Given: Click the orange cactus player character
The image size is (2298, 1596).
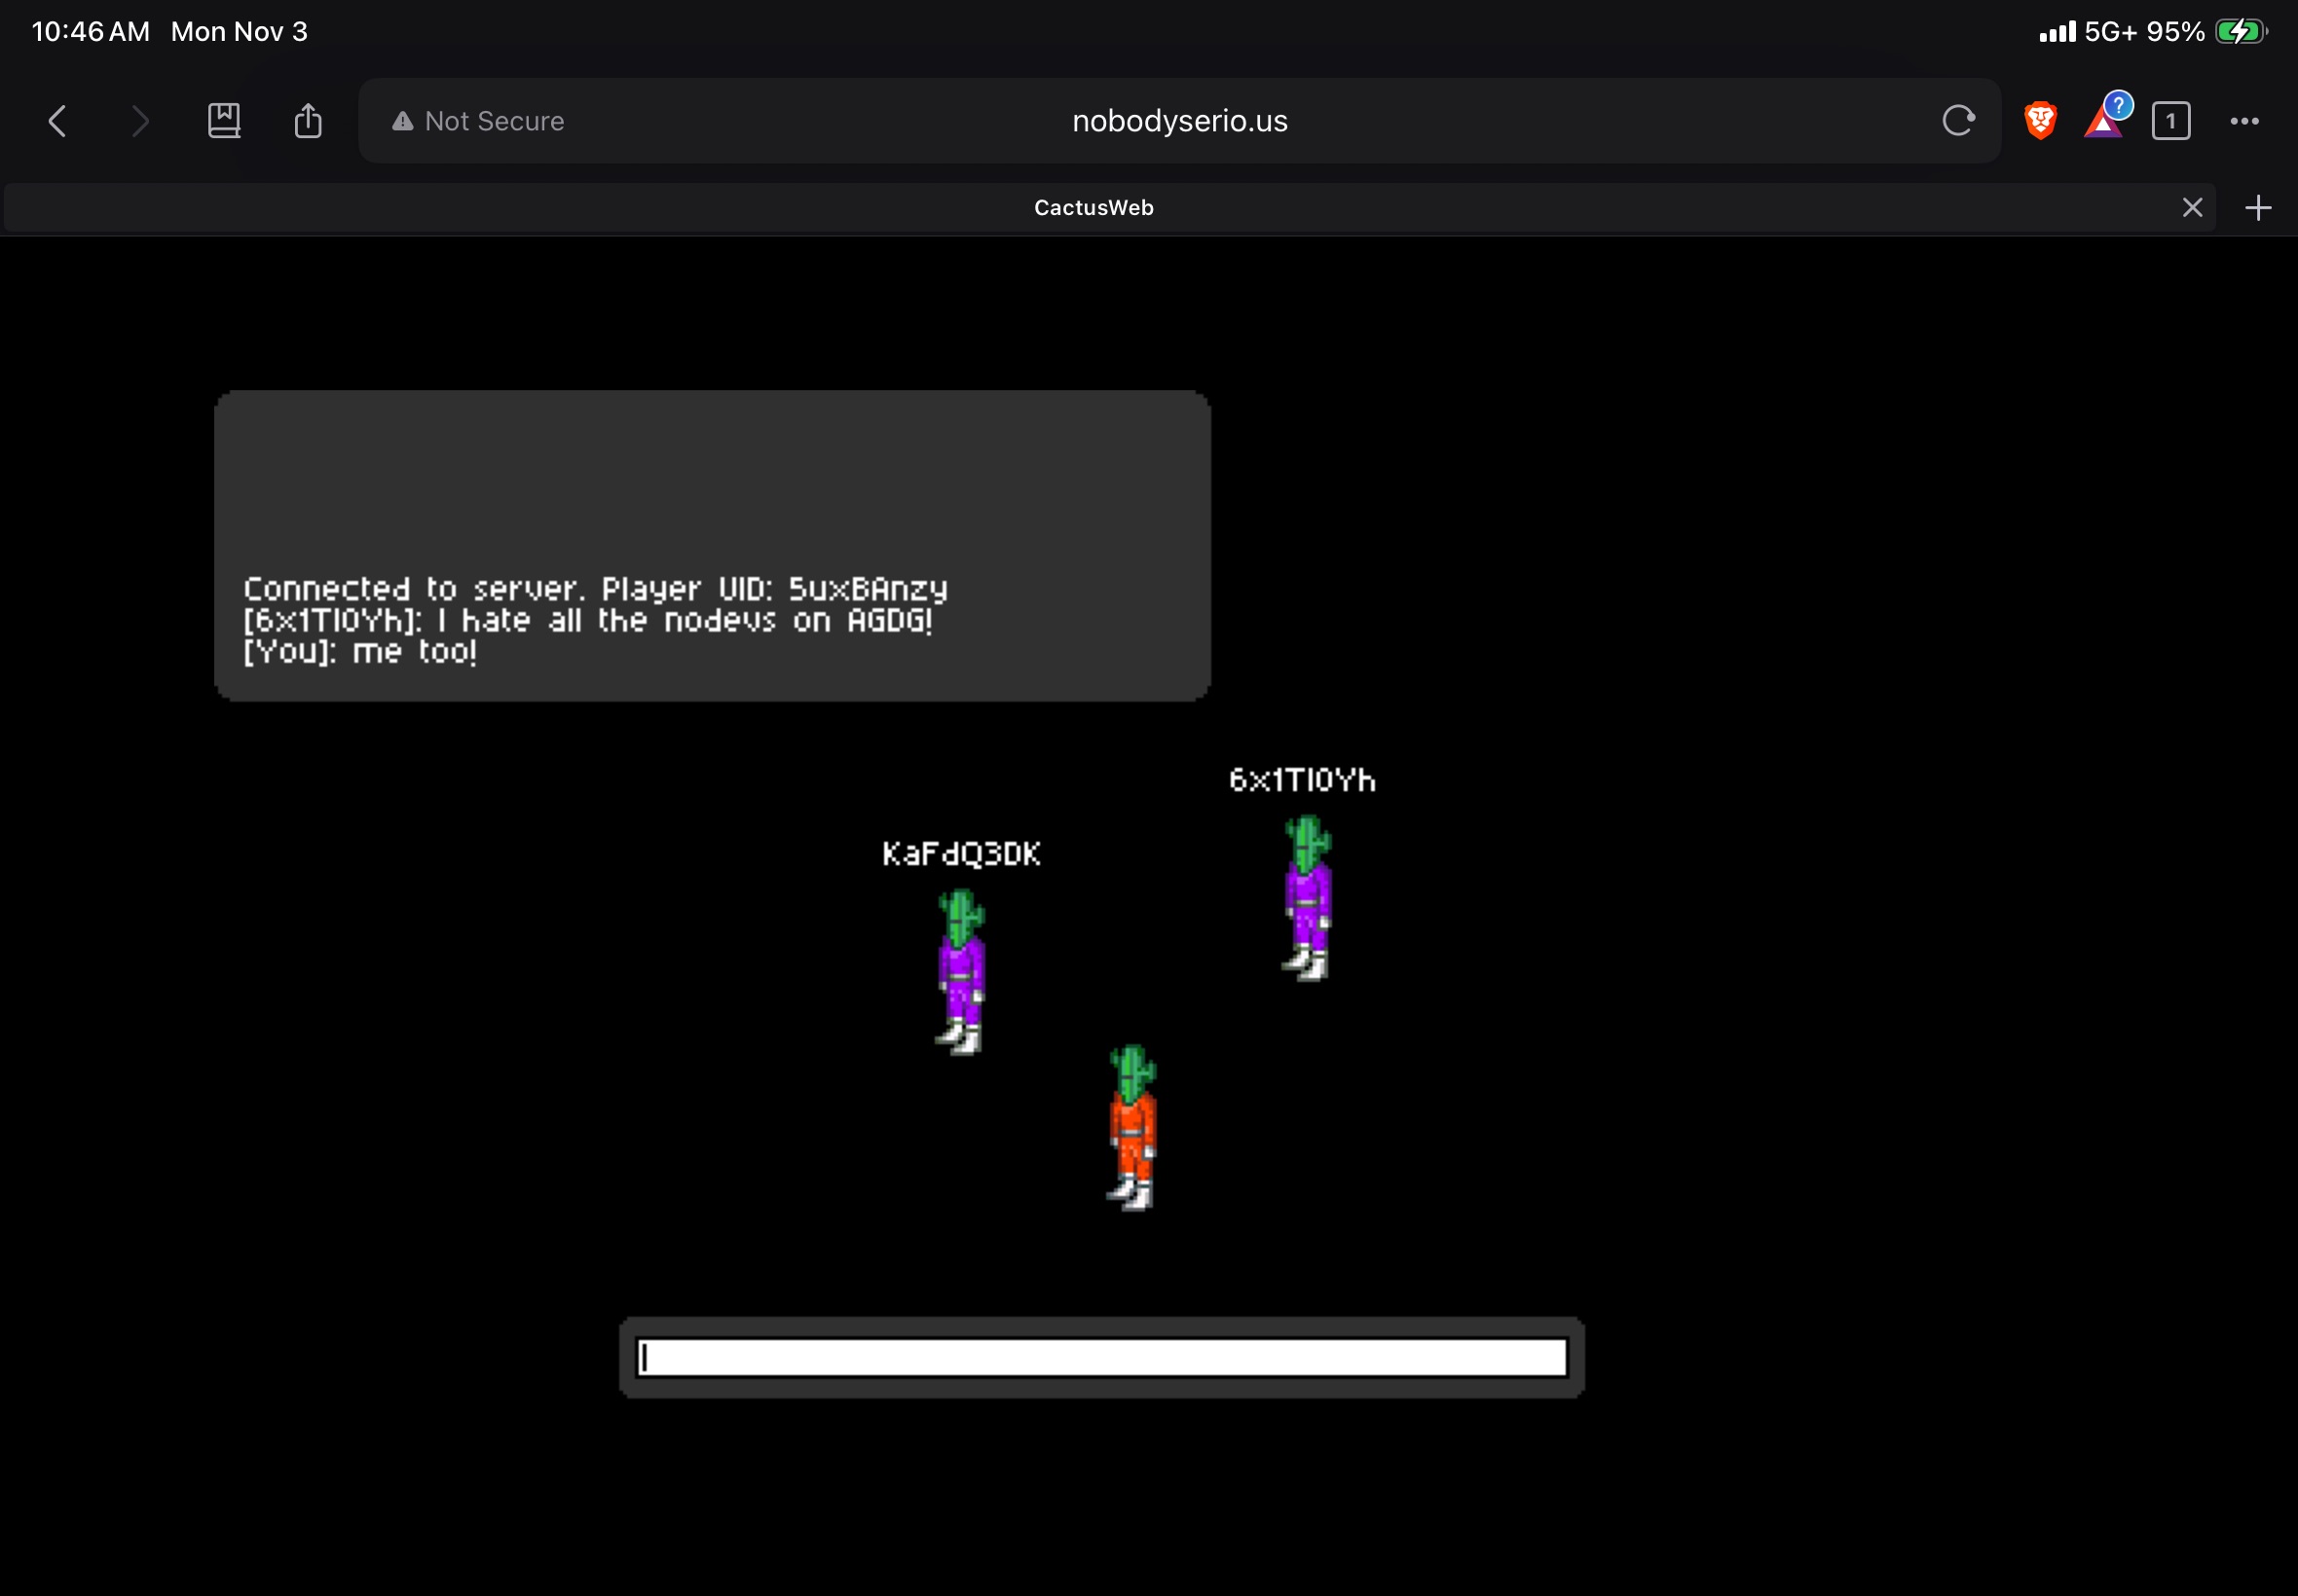Looking at the screenshot, I should pyautogui.click(x=1132, y=1127).
